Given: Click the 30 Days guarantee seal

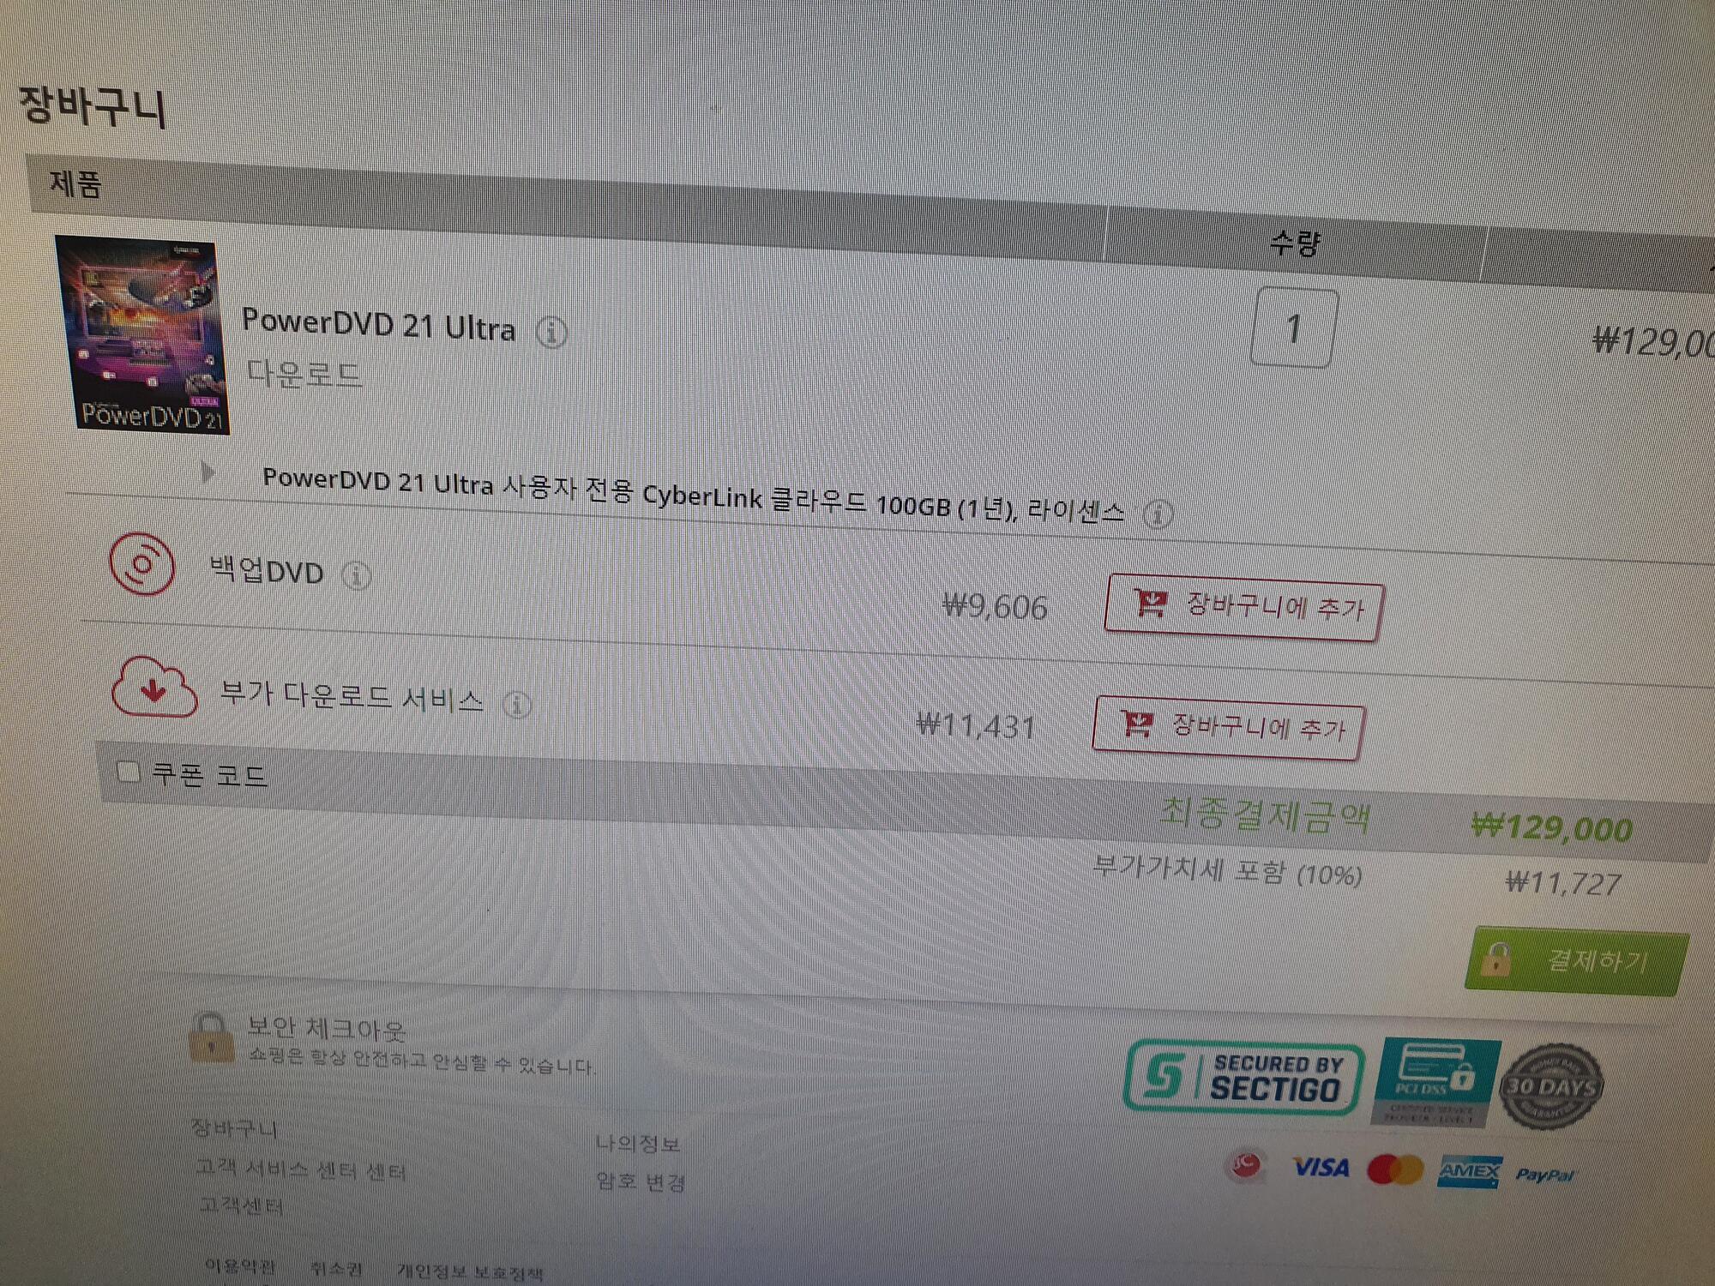Looking at the screenshot, I should point(1550,1087).
